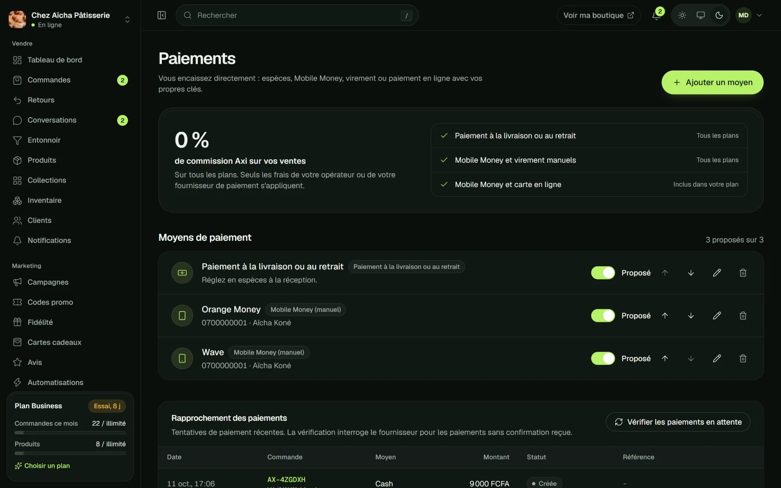781x488 pixels.
Task: Disable Orange Money Proposé switch
Action: click(603, 316)
